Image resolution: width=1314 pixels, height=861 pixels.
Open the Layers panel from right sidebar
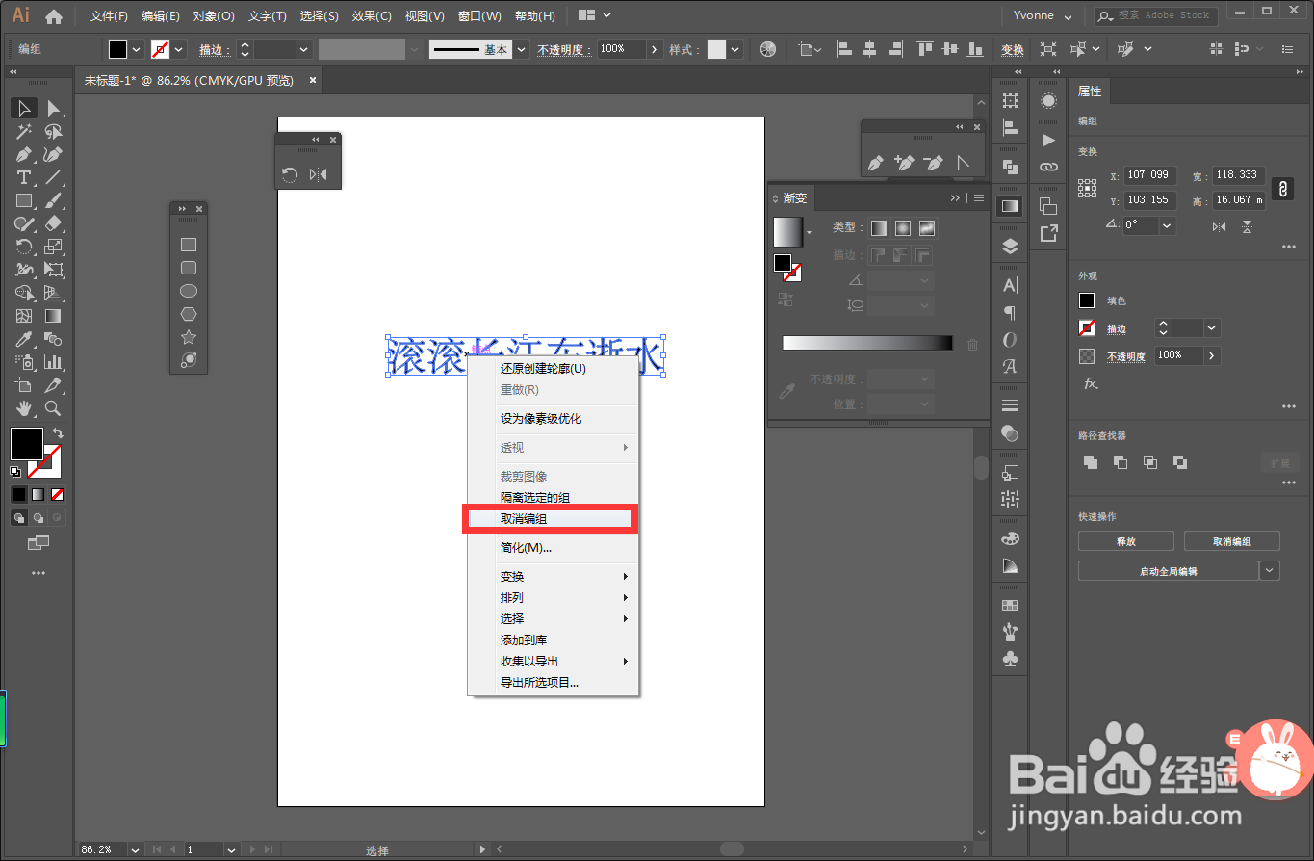click(x=1009, y=245)
